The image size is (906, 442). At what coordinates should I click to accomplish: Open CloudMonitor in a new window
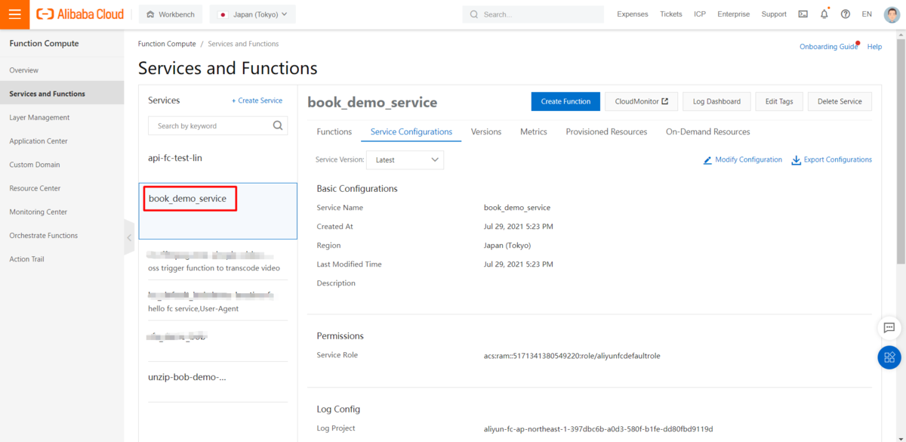pos(641,101)
